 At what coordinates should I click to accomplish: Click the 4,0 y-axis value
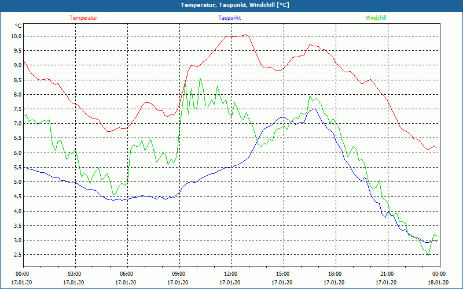tap(18, 211)
